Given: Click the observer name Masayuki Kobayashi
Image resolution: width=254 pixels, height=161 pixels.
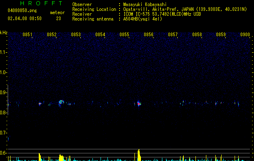Looking at the screenshot, I should click(145, 4).
